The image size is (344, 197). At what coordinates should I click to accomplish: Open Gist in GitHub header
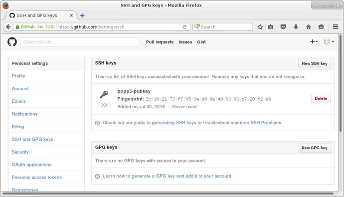coord(201,42)
